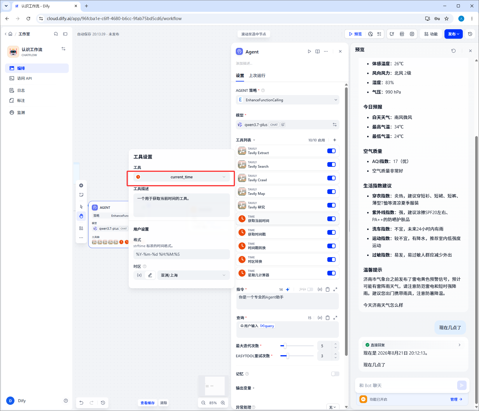
Task: Disable the 获取当前时间 tool
Action: [331, 219]
